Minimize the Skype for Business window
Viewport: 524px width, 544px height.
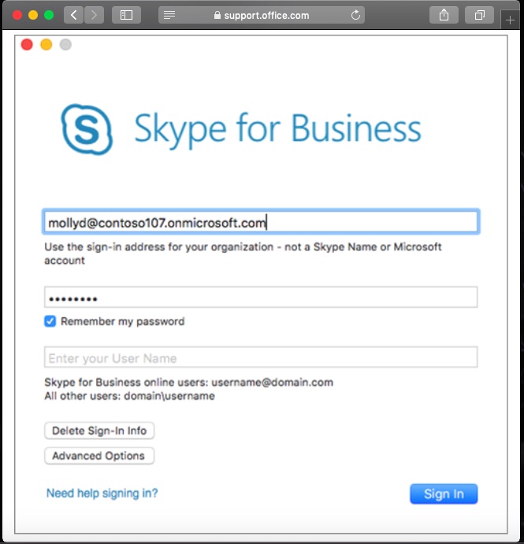point(46,45)
